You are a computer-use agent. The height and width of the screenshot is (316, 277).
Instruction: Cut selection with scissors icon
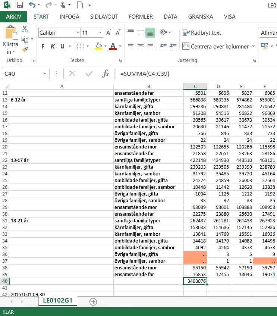[x=25, y=29]
